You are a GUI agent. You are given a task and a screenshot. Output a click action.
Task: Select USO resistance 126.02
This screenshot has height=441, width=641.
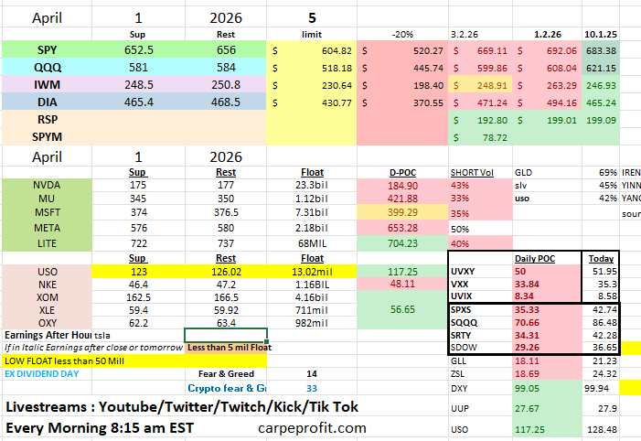(226, 272)
